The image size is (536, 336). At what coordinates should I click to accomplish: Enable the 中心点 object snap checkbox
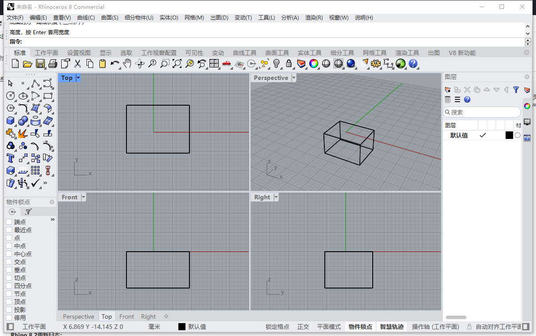coord(9,254)
